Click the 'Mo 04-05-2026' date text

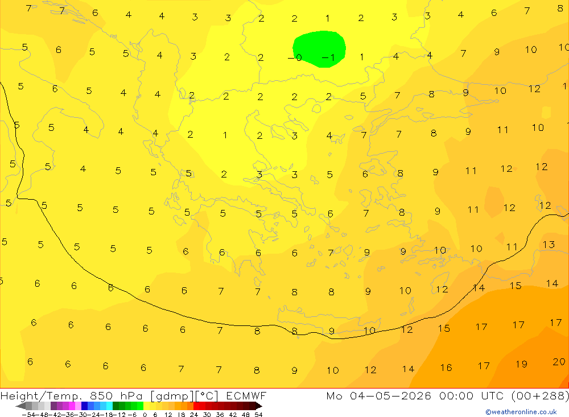pyautogui.click(x=378, y=395)
